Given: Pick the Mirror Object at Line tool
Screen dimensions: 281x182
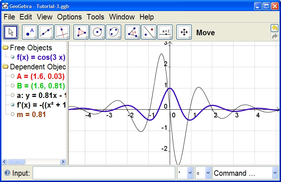Looking at the screenshot, I should [149, 32].
